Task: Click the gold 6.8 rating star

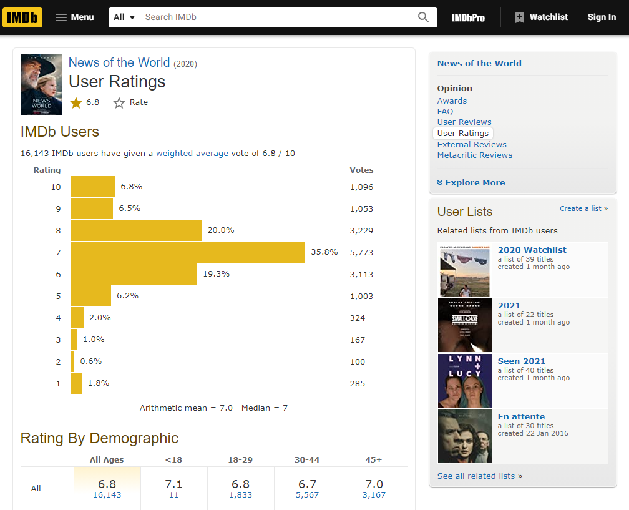Action: click(76, 103)
